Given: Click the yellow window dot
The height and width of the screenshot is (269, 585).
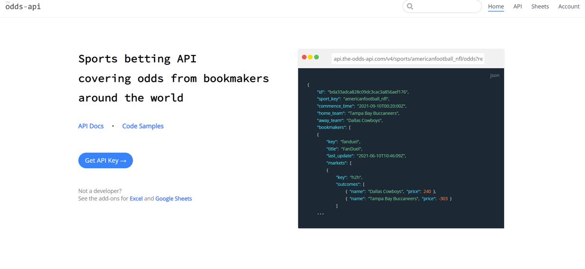Looking at the screenshot, I should point(311,57).
